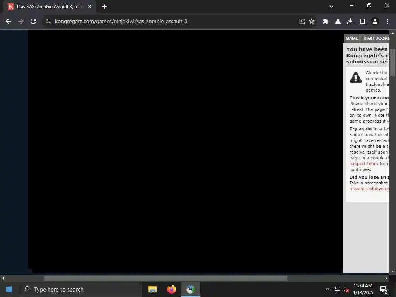Click the 'Check your conn' heading
The width and height of the screenshot is (396, 297).
[369, 98]
